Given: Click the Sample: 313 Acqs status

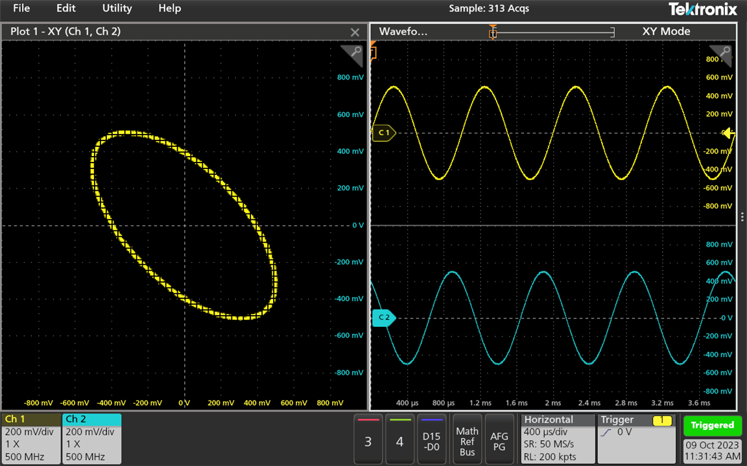Looking at the screenshot, I should pyautogui.click(x=489, y=8).
